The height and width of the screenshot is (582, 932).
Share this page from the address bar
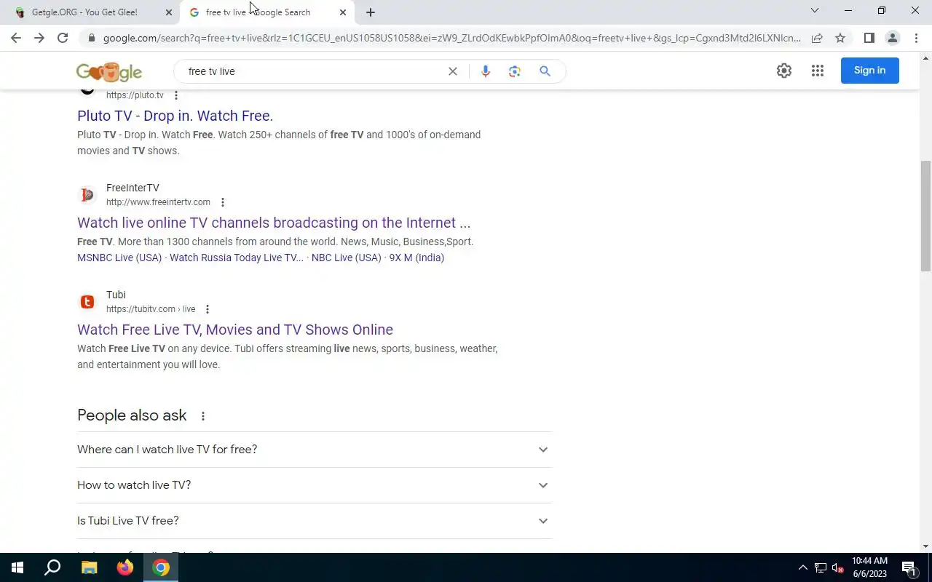point(817,38)
